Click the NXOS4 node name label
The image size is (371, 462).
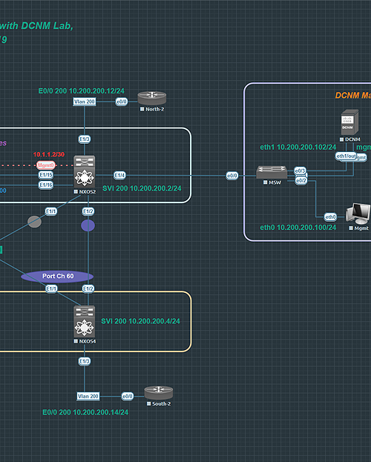coord(88,341)
